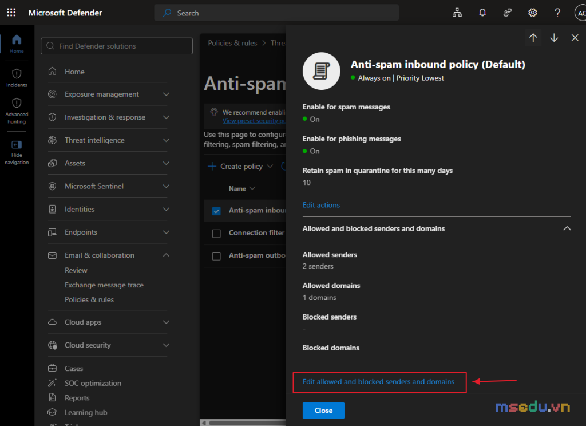Click Edit allowed and blocked senders link
The image size is (586, 426).
tap(378, 382)
